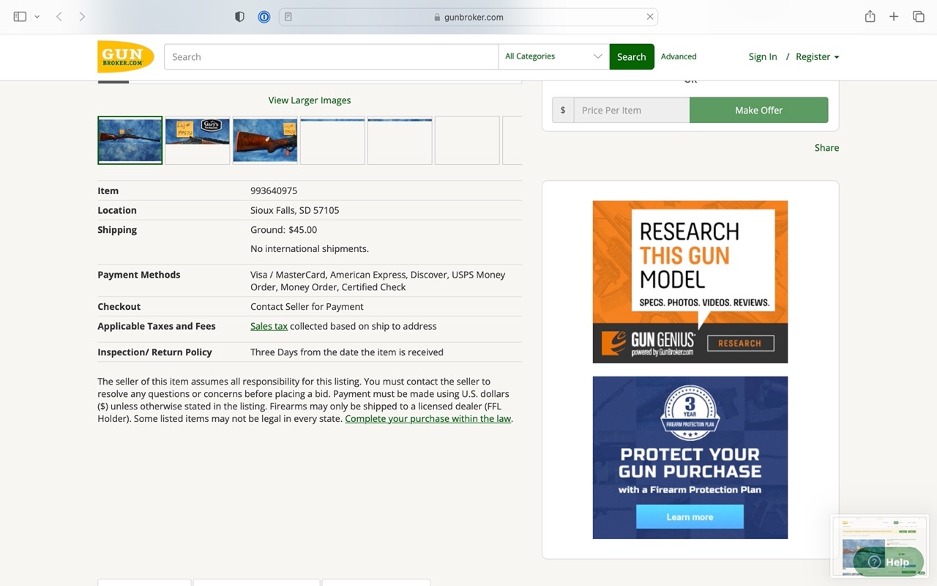This screenshot has height=586, width=937.
Task: Open the Safari sidebar panel
Action: pyautogui.click(x=20, y=16)
